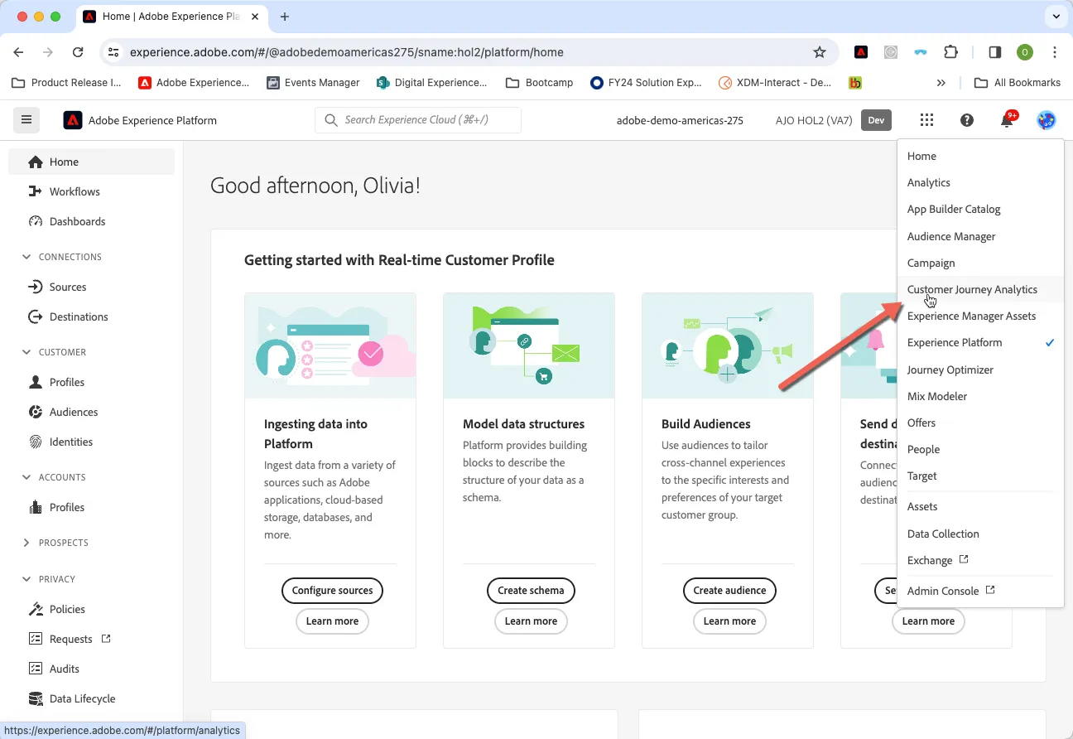Toggle the hamburger navigation menu
Image resolution: width=1073 pixels, height=739 pixels.
coord(26,120)
